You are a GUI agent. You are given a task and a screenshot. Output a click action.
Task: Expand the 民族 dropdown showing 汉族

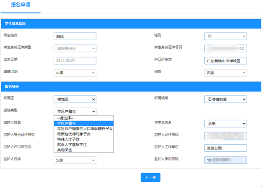225,73
